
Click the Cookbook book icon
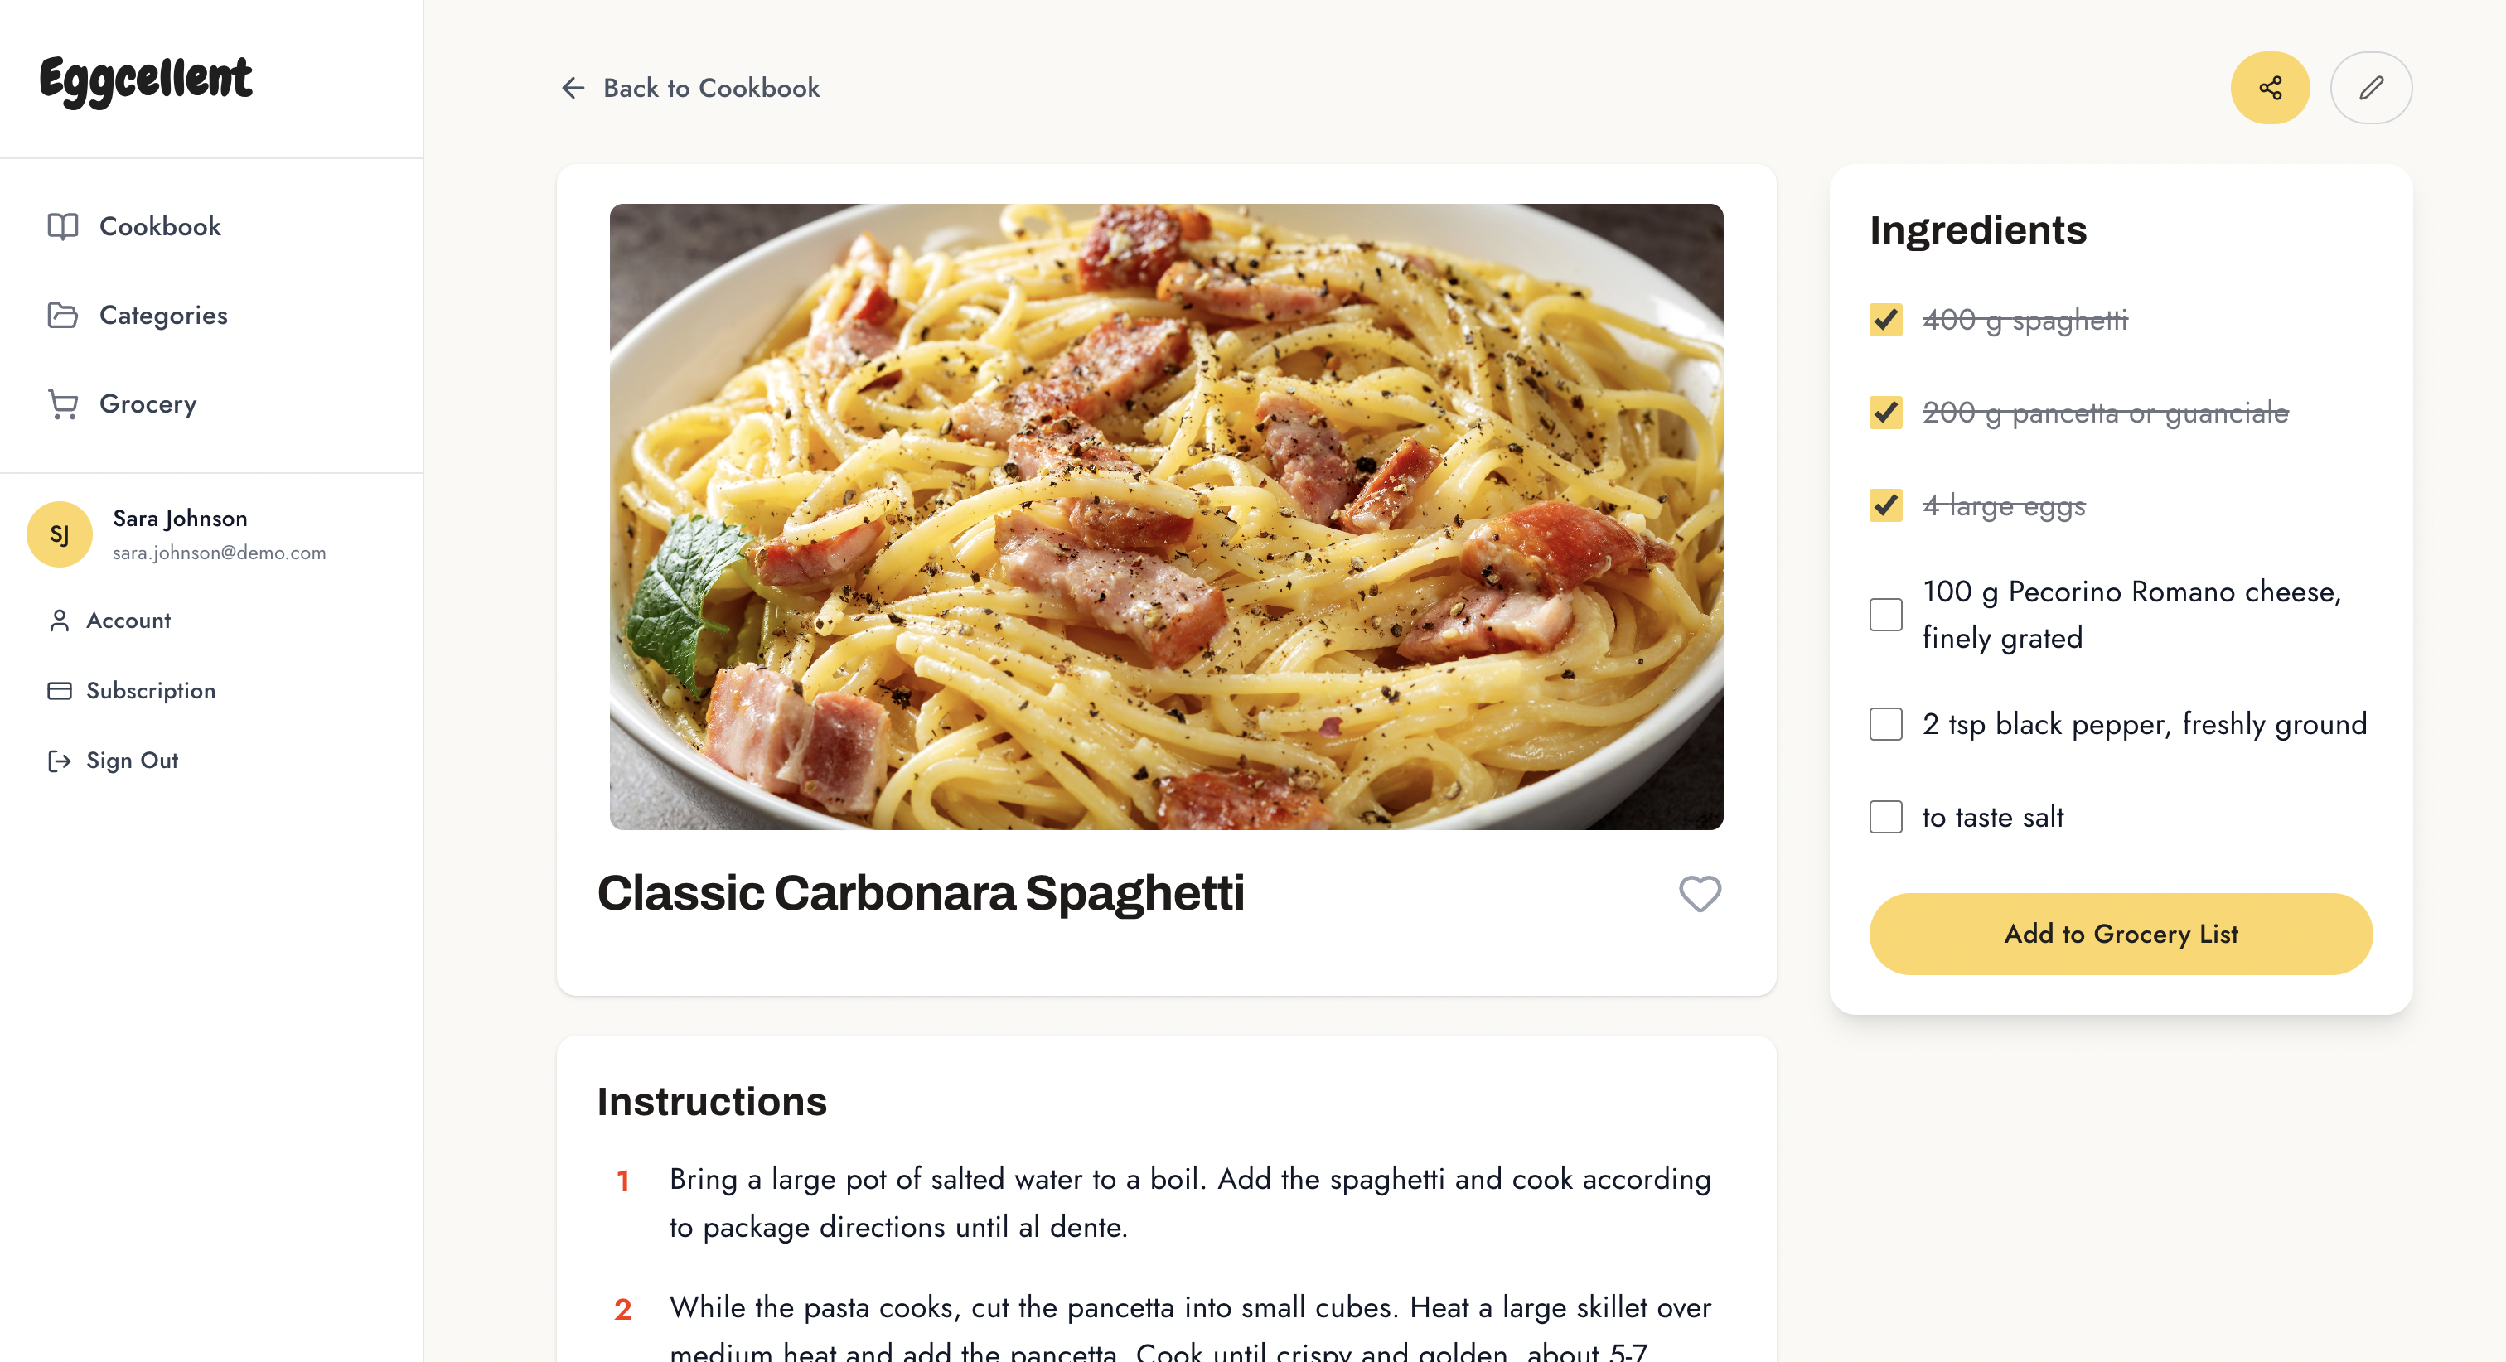click(x=63, y=225)
